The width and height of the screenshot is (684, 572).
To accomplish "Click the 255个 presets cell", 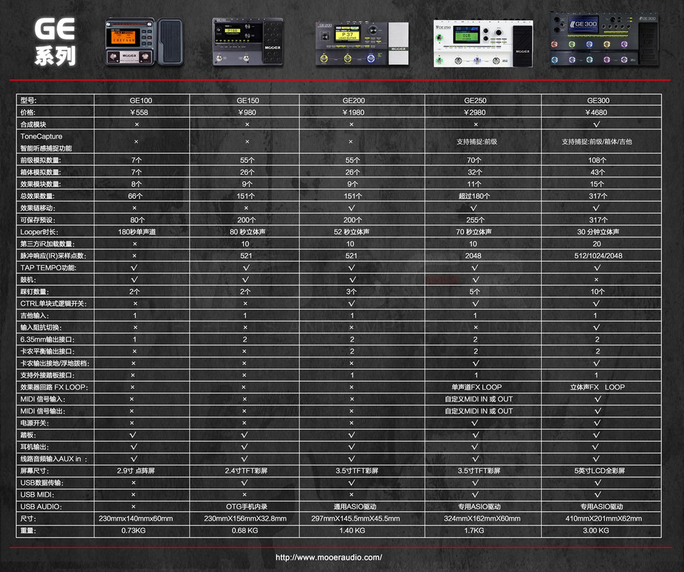I will (x=475, y=220).
